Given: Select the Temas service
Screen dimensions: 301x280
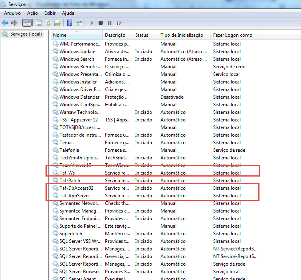Looking at the screenshot, I should click(x=155, y=143).
